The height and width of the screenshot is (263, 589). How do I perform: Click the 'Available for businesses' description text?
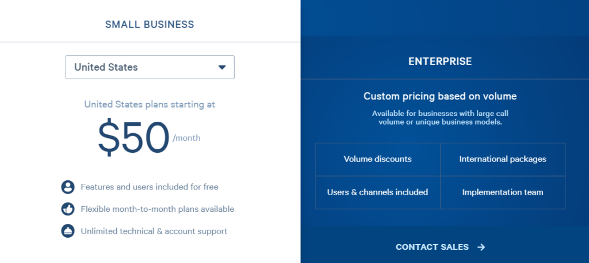pos(440,118)
